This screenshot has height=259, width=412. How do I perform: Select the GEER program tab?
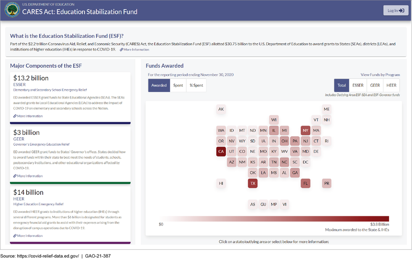[x=375, y=85]
